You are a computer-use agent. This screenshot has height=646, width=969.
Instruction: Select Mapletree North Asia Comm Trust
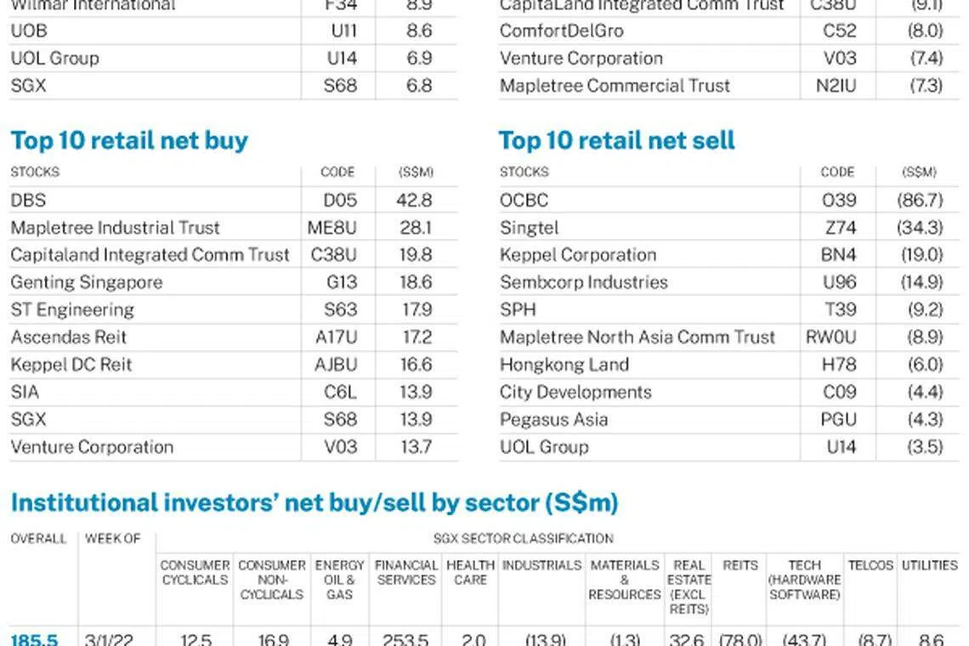pos(637,337)
